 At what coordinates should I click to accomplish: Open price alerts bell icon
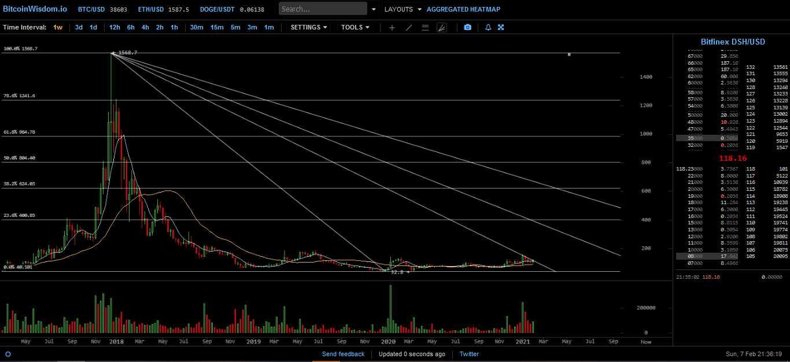point(488,27)
